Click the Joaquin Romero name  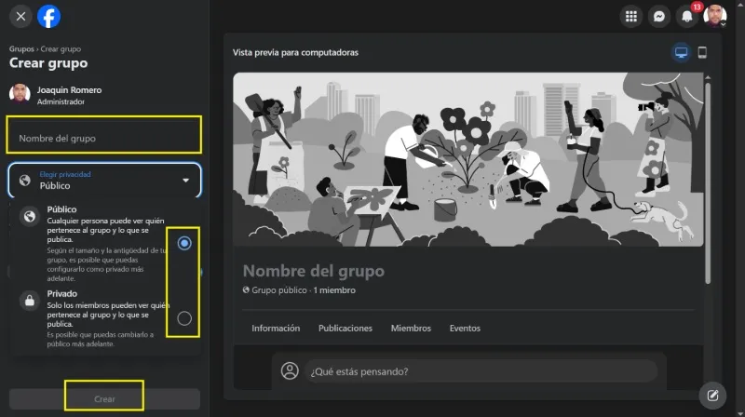pos(69,89)
